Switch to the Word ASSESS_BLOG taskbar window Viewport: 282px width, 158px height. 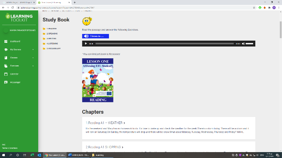[x=79, y=155]
